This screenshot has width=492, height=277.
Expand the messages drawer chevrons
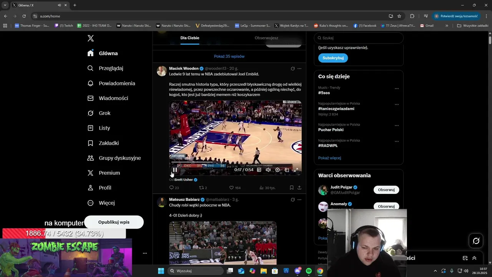click(474, 258)
